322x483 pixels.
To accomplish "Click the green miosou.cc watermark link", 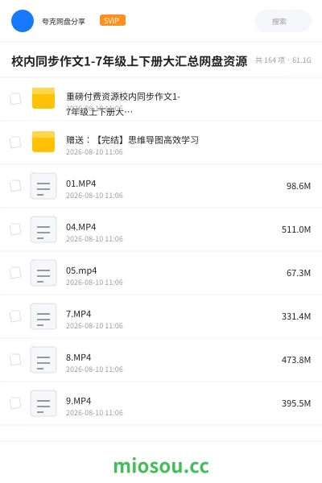I will pos(161,466).
